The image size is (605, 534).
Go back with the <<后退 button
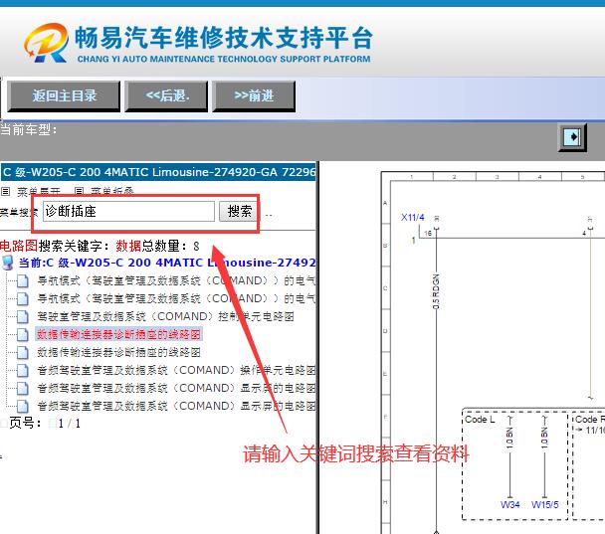(x=166, y=96)
